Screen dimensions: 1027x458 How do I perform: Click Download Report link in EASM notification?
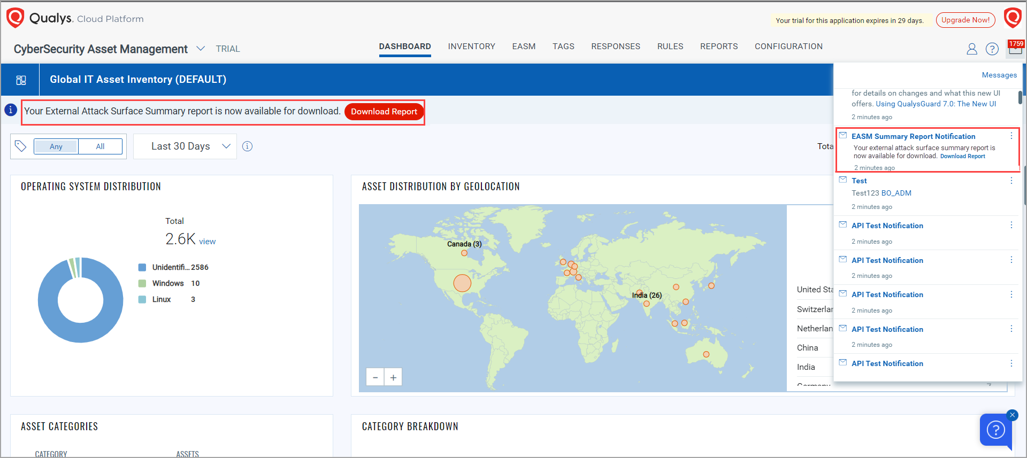[x=962, y=156]
